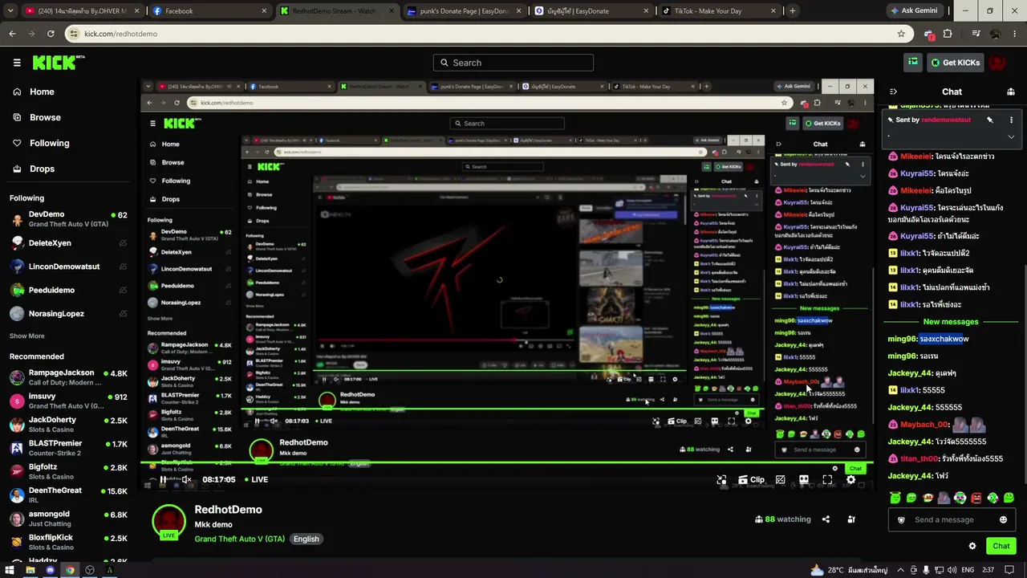
Task: Go to Home in the sidebar
Action: coord(42,92)
